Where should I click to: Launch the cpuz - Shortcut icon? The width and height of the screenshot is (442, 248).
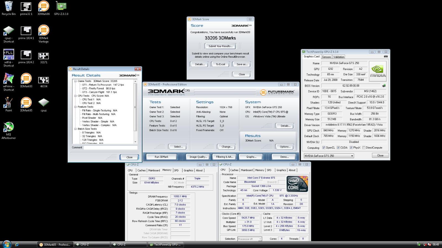(9, 34)
